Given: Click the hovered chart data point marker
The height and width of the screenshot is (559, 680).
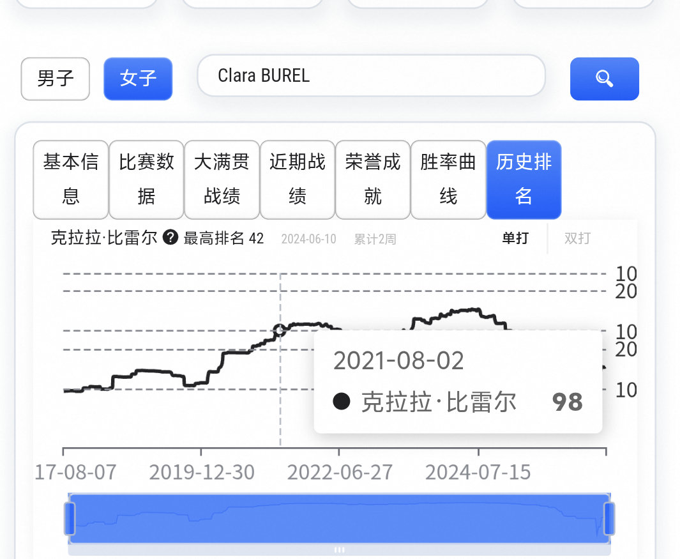Looking at the screenshot, I should click(x=280, y=330).
